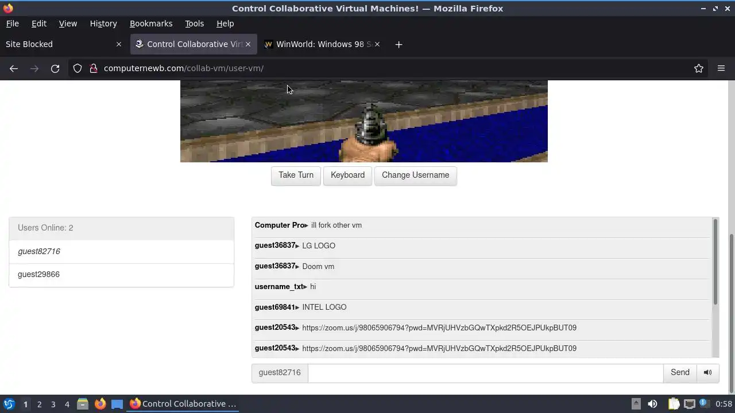The image size is (735, 413).
Task: Click the 'Doom vm' chat message
Action: 318,266
